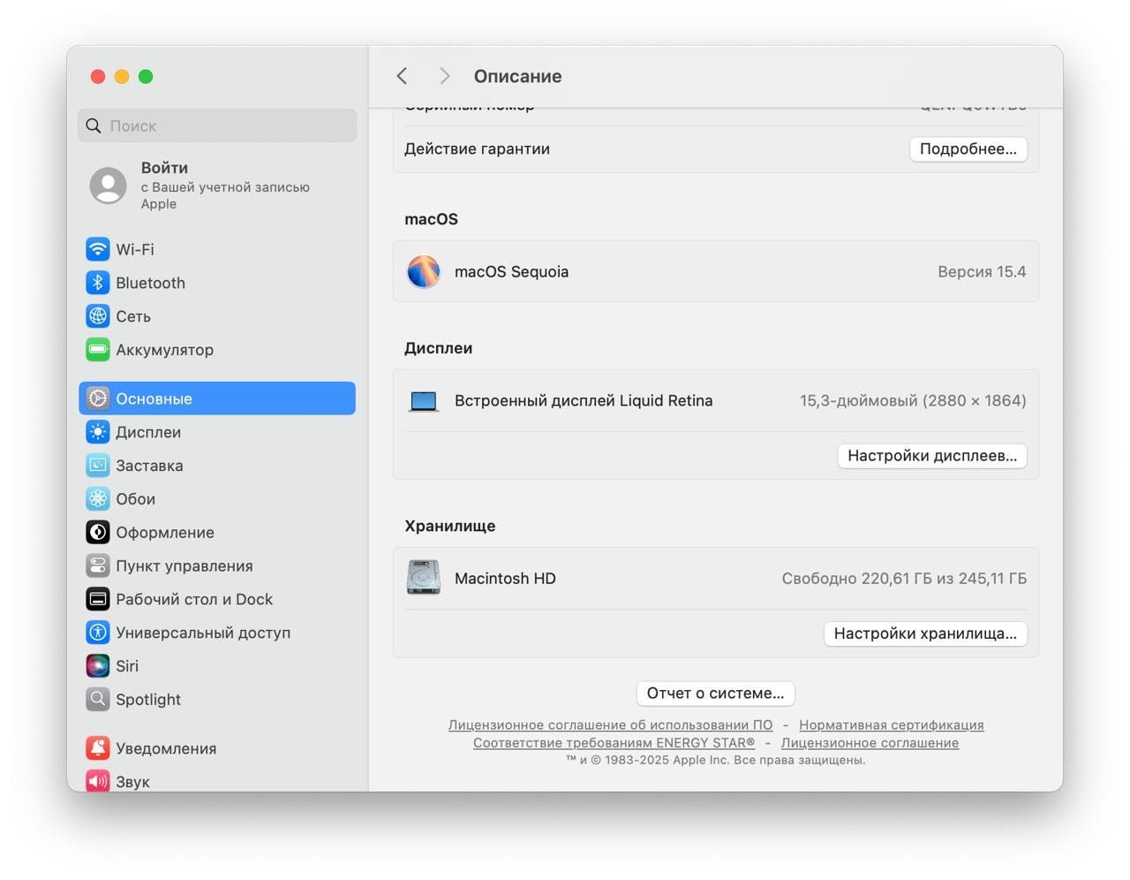Select Дисплеи label in sidebar
Image resolution: width=1130 pixels, height=880 pixels.
tap(148, 432)
